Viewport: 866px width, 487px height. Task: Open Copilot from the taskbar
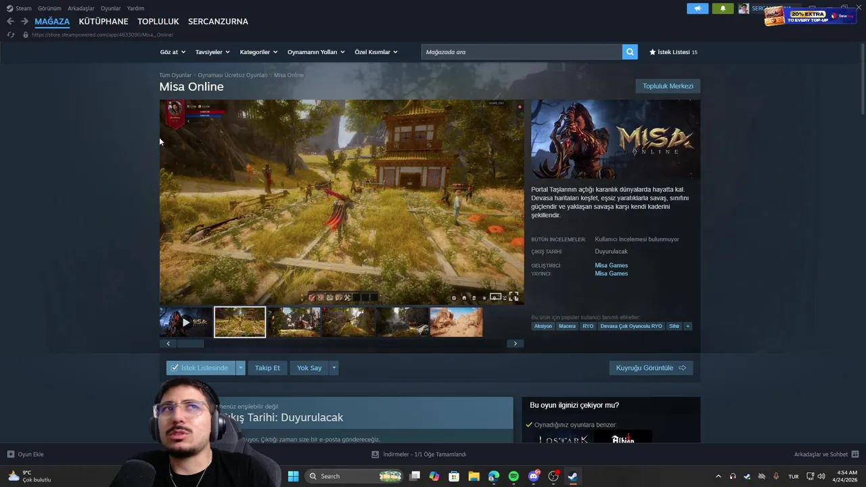[x=434, y=476]
